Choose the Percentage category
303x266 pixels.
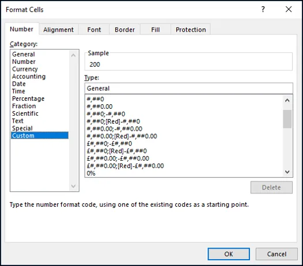[x=28, y=98]
